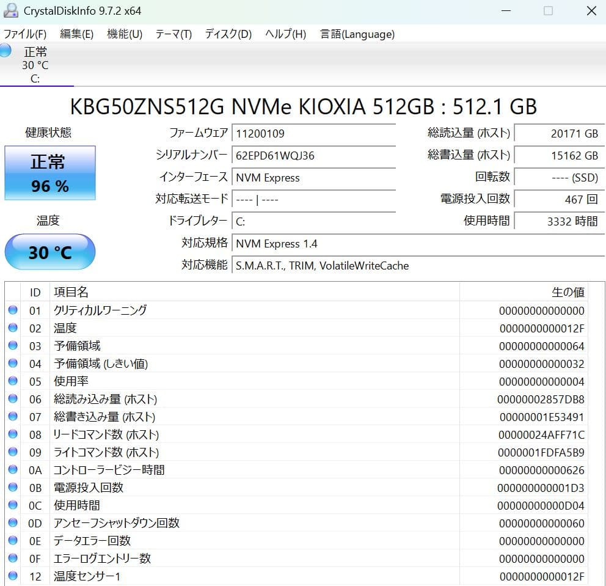Screen dimensions: 606x586
Task: Click the blue indicator for 電源投入回数 row
Action: pos(14,488)
